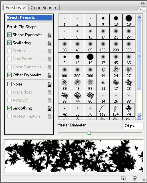Create new brush with page icon
147x183 pixels.
[123, 178]
